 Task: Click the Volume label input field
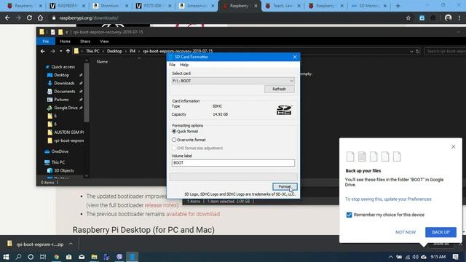(x=233, y=163)
